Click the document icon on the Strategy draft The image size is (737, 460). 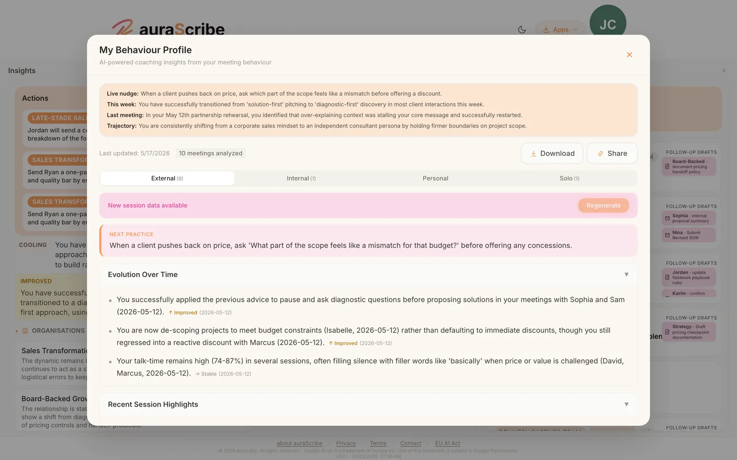pos(667,332)
